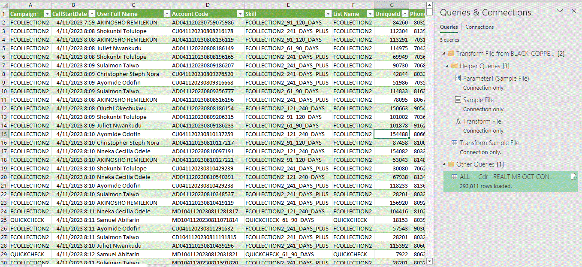Viewport: 582px width, 267px height.
Task: Click the vertical scrollbar thumb
Action: (x=429, y=12)
